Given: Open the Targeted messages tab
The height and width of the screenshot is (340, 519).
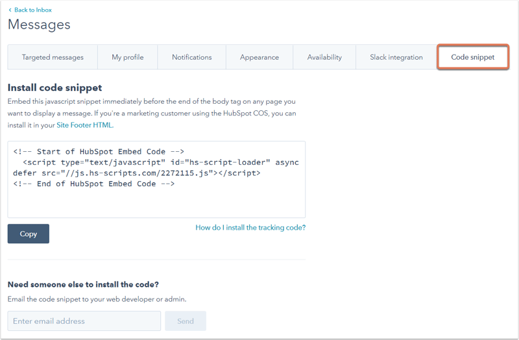Looking at the screenshot, I should [53, 57].
